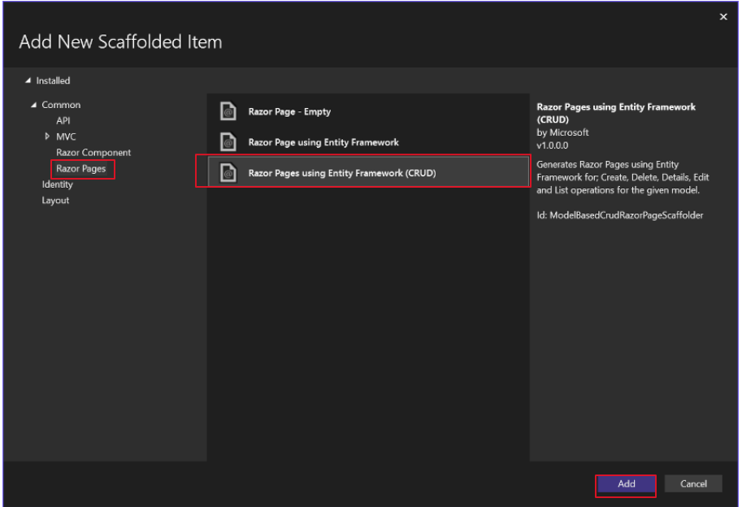Choose the Razor Pages category
The image size is (742, 507).
click(80, 169)
